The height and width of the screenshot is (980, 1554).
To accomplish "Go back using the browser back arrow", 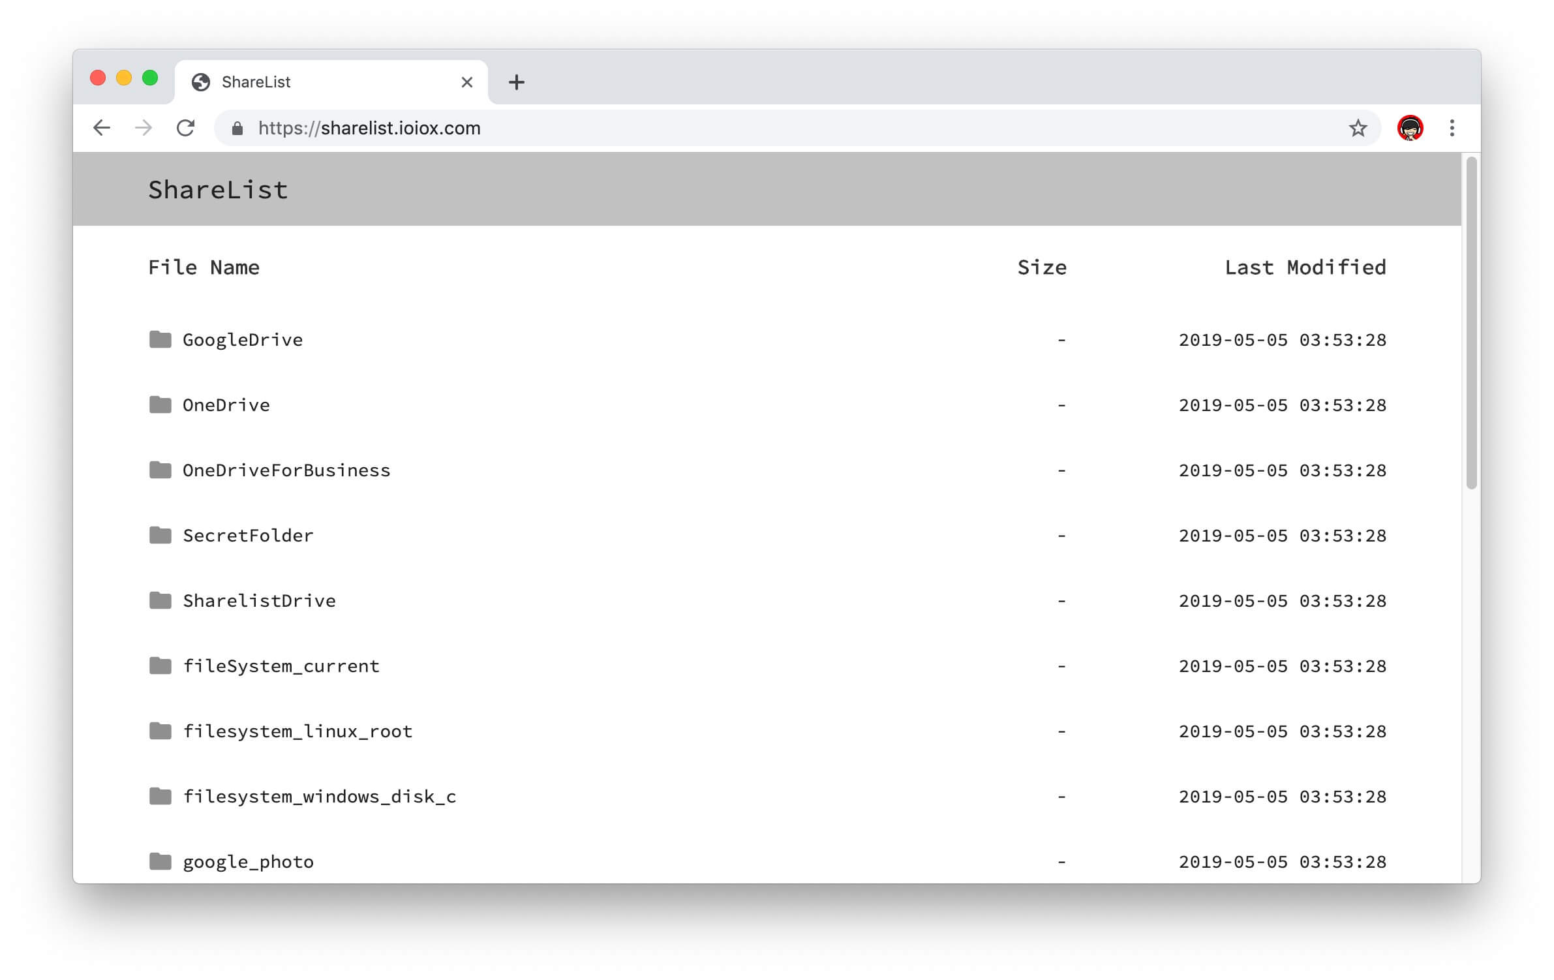I will (x=102, y=128).
